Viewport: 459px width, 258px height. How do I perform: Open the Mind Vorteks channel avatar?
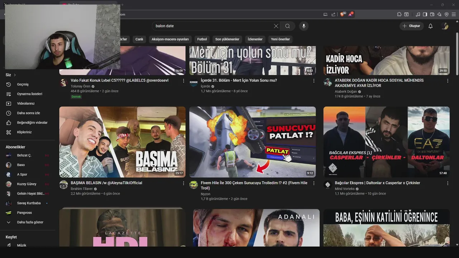click(x=328, y=185)
